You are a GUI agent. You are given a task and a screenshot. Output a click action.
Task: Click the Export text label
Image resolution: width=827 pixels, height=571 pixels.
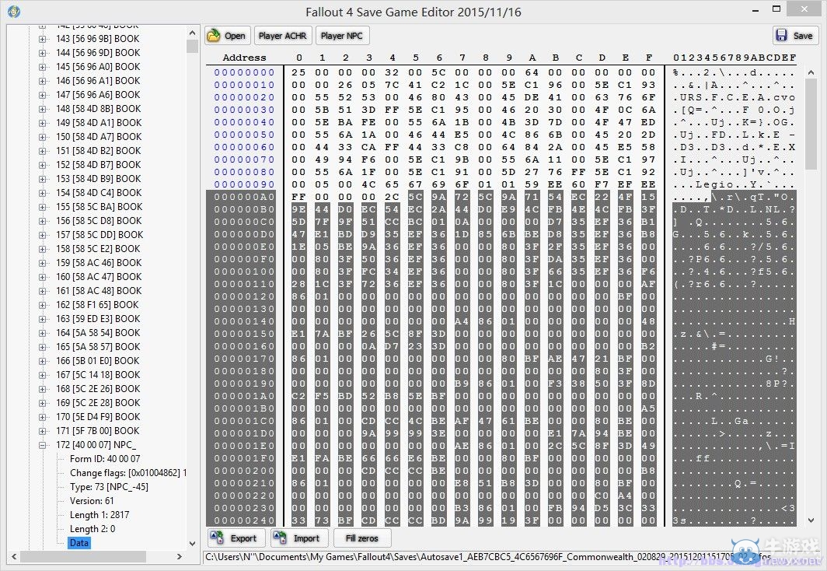pyautogui.click(x=243, y=538)
